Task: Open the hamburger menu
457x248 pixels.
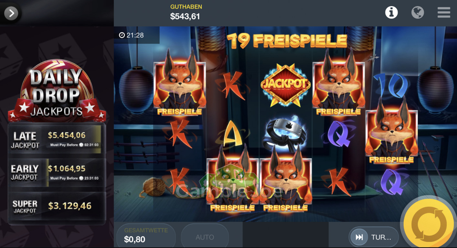Action: [444, 13]
